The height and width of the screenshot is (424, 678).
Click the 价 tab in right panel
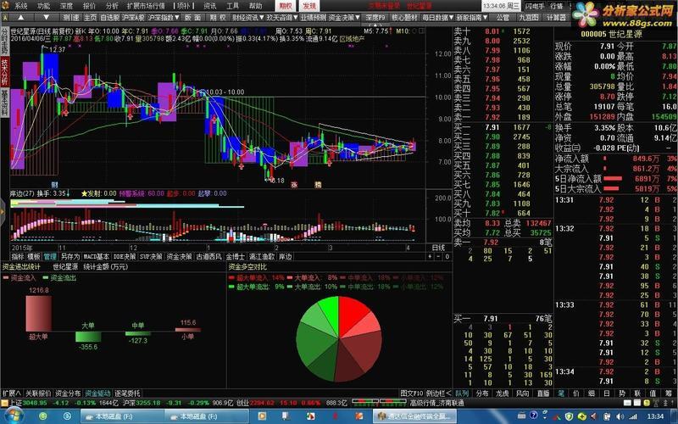click(576, 393)
